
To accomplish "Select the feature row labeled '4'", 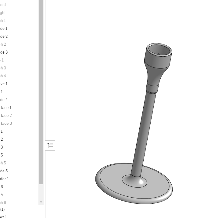I will (x=19, y=195).
